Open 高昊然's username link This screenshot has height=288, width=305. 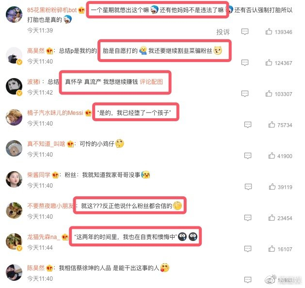click(x=36, y=51)
